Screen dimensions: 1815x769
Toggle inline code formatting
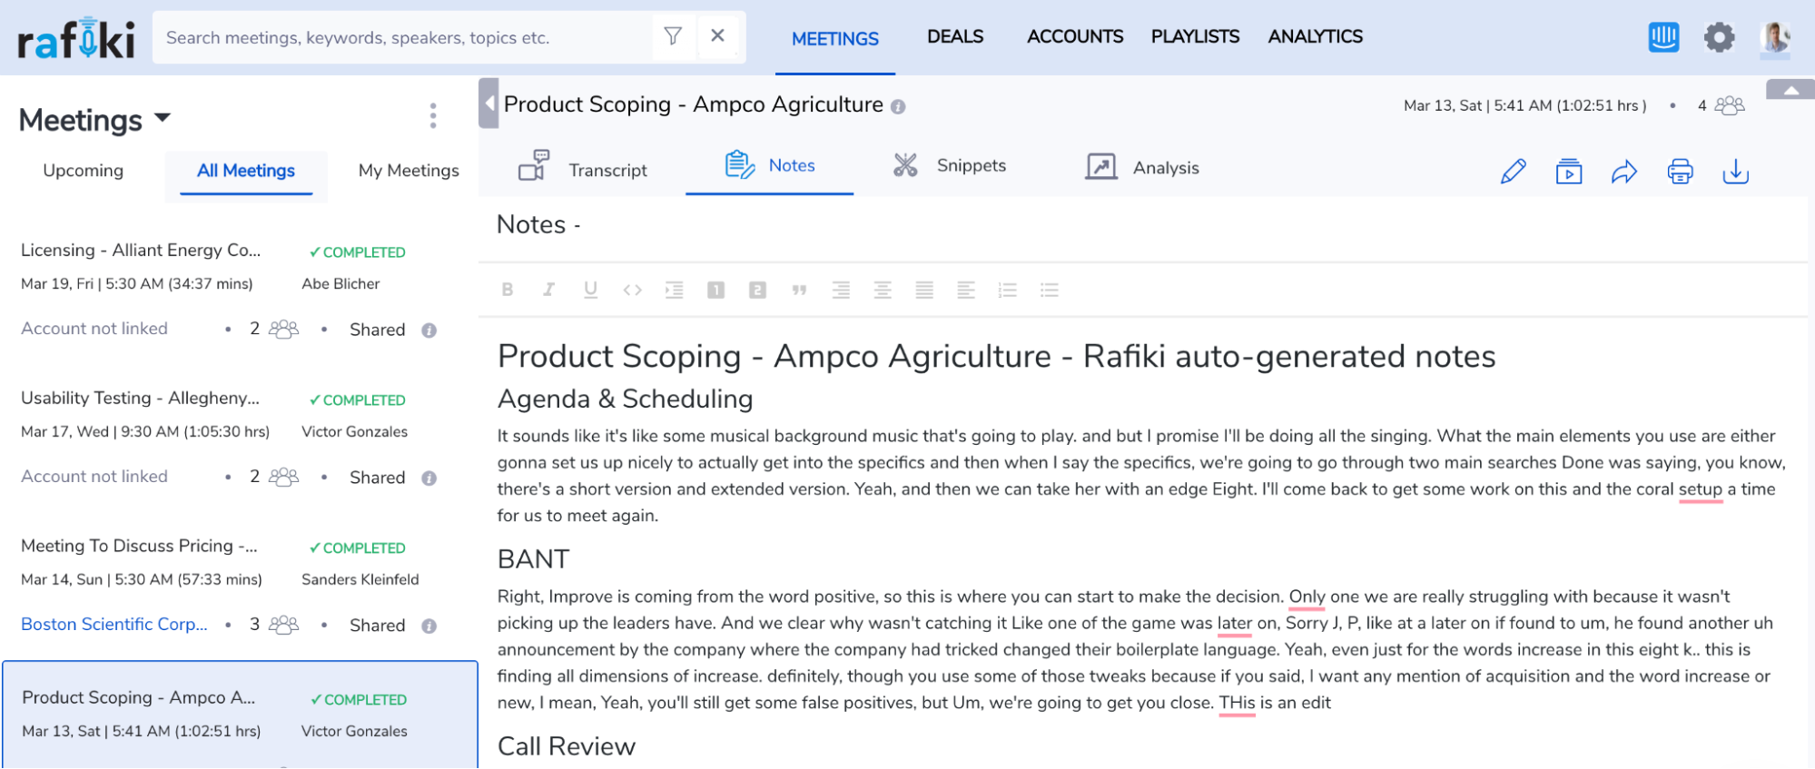(632, 290)
